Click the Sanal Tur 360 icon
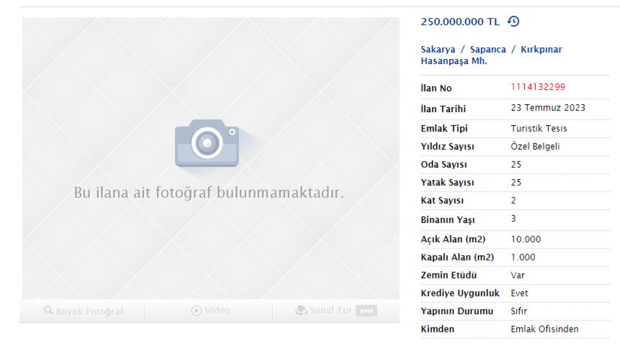620x348 pixels. pyautogui.click(x=301, y=311)
